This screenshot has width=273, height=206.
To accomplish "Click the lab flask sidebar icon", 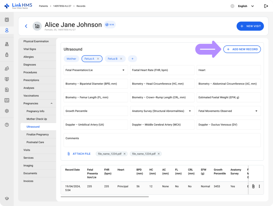I will click(7, 44).
